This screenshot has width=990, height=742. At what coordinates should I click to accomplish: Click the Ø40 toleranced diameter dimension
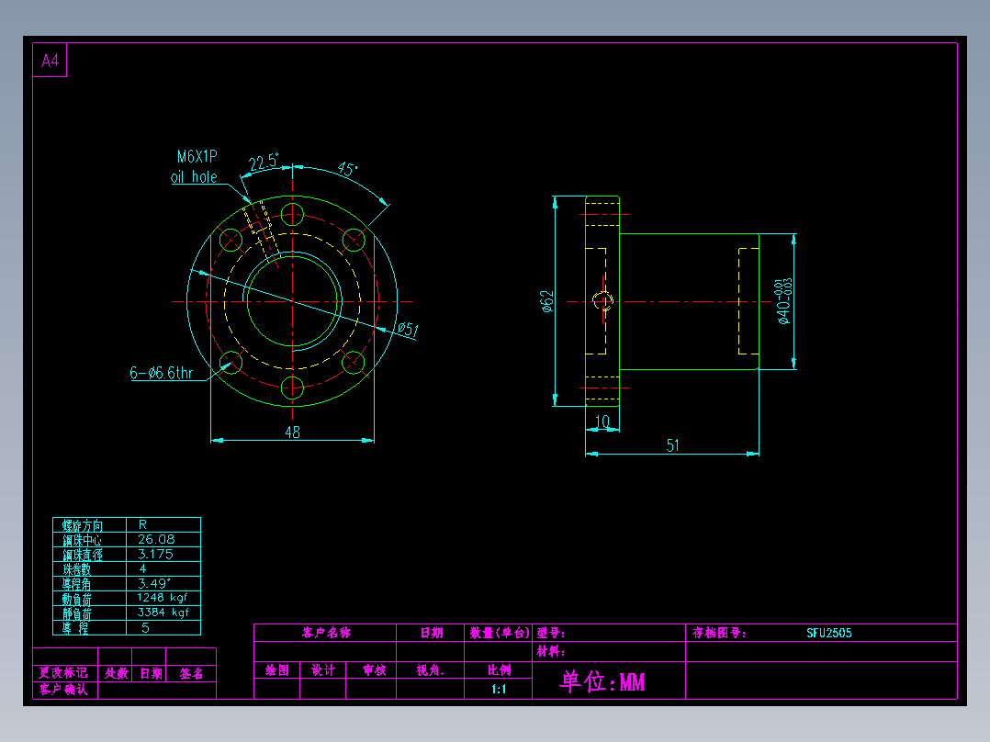(783, 301)
